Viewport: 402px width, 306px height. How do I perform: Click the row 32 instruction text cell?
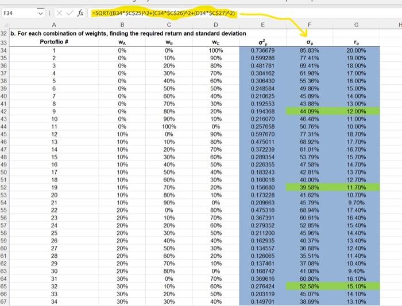click(x=128, y=33)
